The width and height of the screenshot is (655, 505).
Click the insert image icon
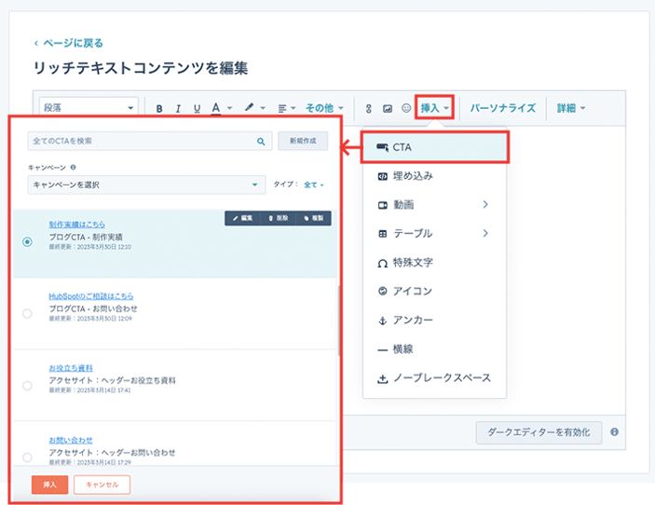tap(388, 109)
